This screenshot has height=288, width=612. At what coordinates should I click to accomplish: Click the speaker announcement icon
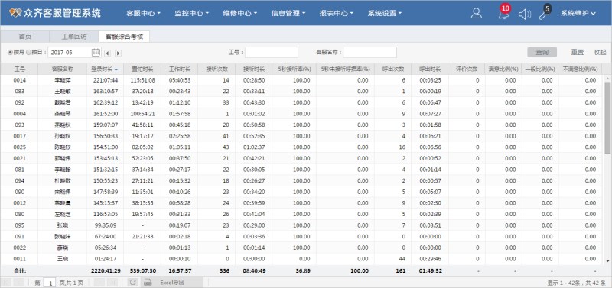point(525,14)
